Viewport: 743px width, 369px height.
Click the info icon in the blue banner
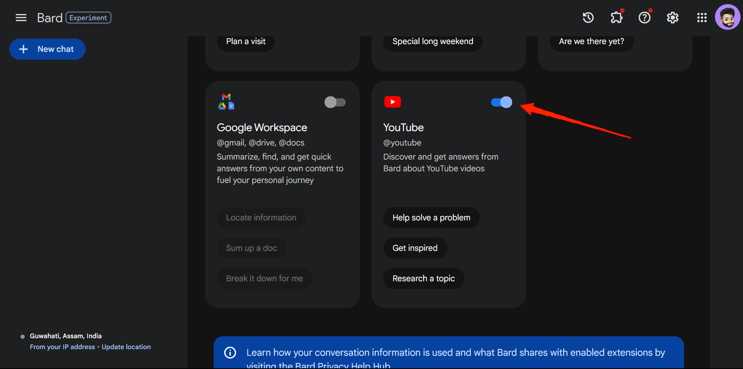coord(230,352)
